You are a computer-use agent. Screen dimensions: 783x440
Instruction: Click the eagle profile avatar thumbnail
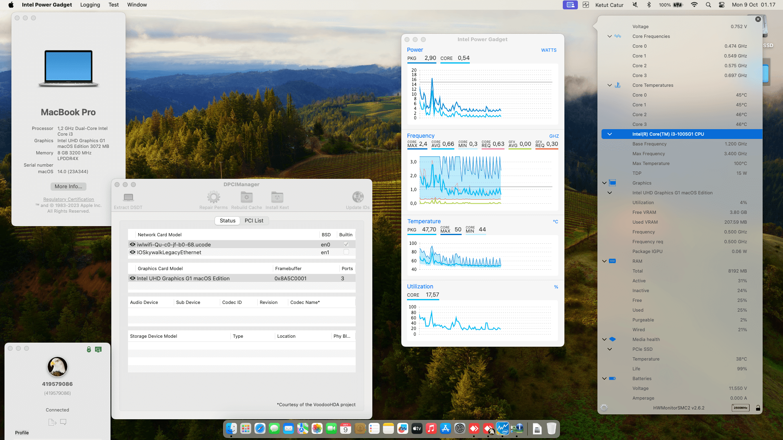point(58,367)
